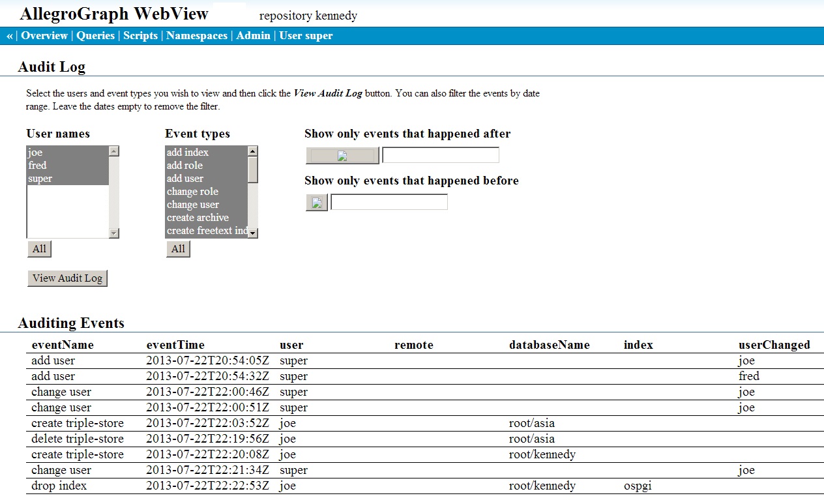Click All under the Event types list
The image size is (824, 500).
click(178, 248)
